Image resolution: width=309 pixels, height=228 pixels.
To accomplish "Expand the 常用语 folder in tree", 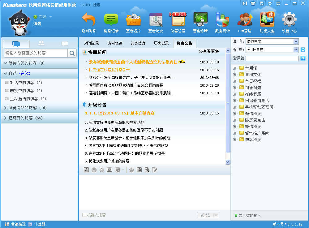I will click(x=234, y=68).
